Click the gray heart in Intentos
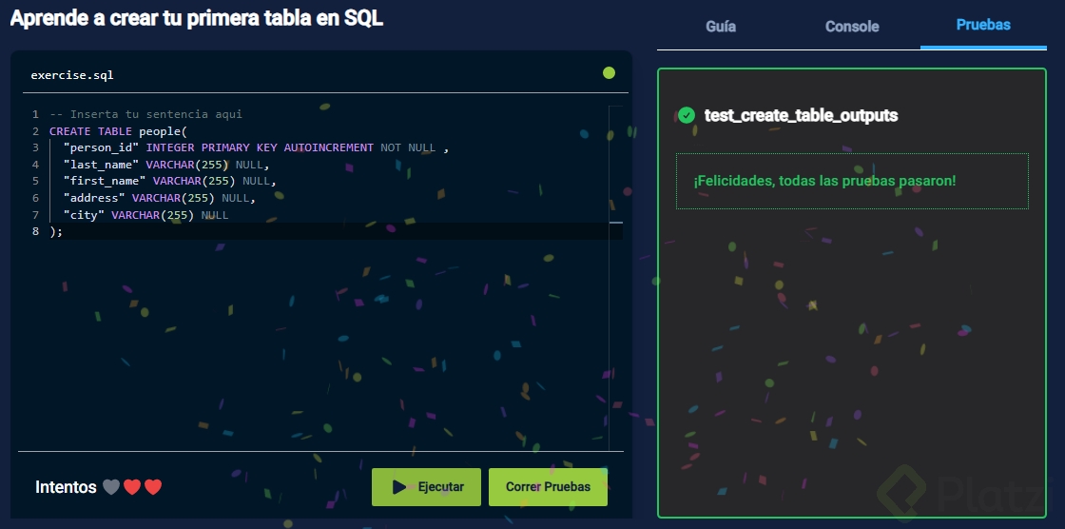1065x529 pixels. pos(111,487)
